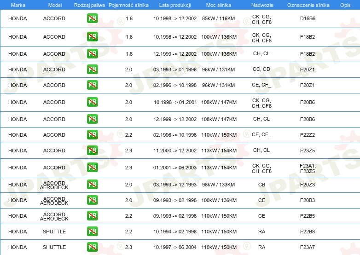Click the Nadwozie column header
This screenshot has width=360, height=255.
click(262, 5)
